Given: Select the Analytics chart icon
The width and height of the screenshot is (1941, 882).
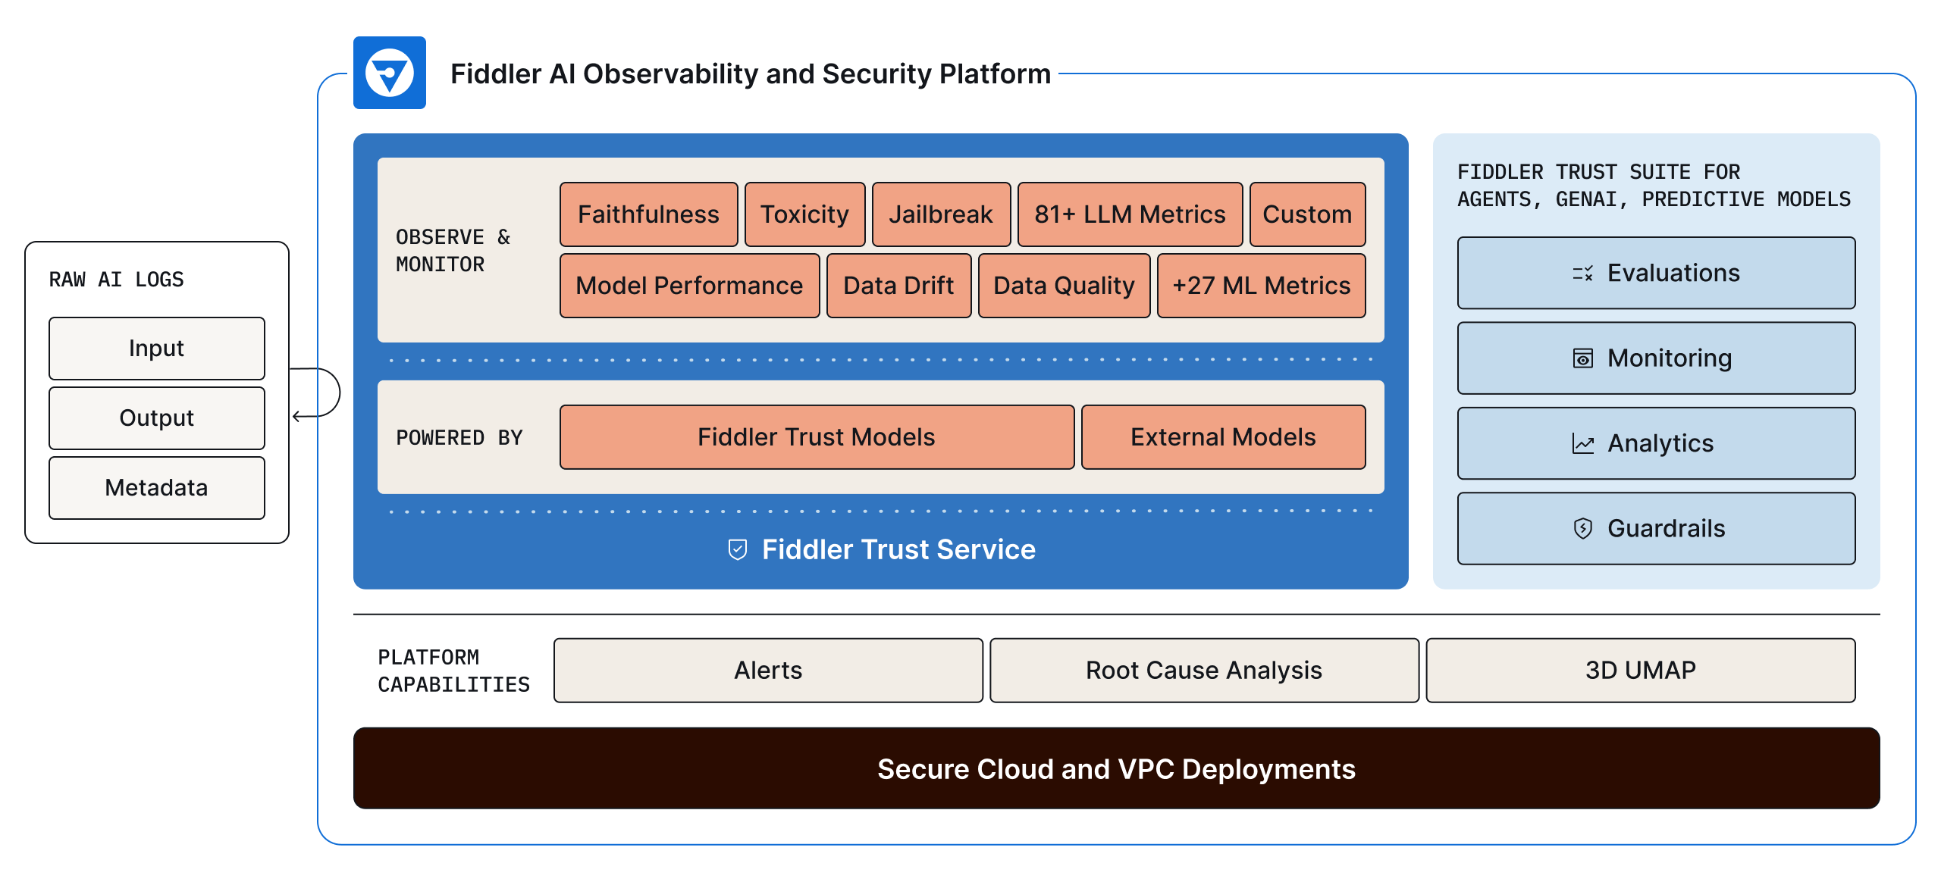Looking at the screenshot, I should [1585, 443].
